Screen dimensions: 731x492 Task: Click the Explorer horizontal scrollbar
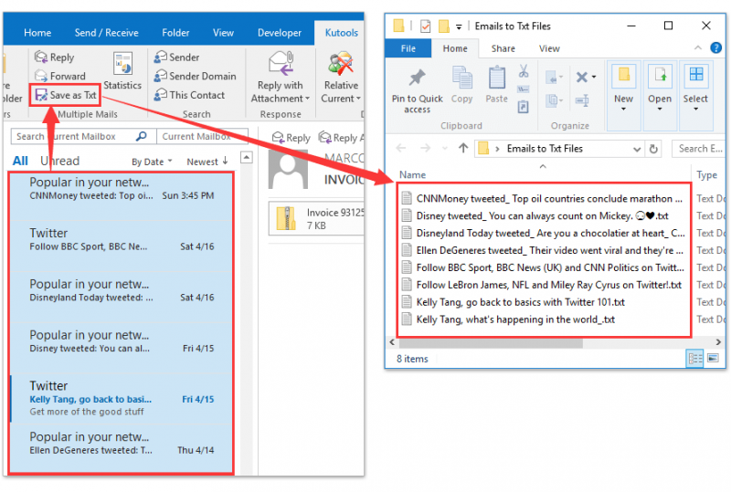(x=491, y=343)
